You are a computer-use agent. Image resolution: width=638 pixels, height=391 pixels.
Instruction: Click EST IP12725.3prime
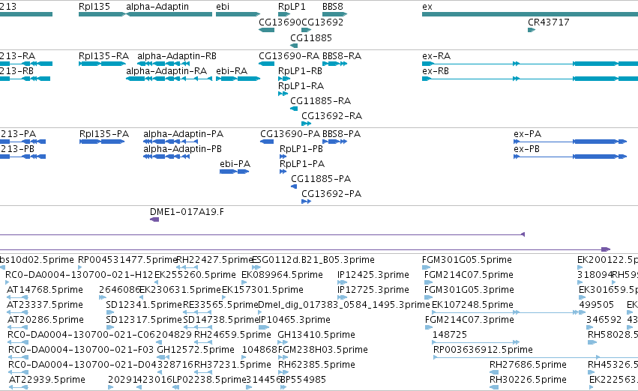click(x=373, y=290)
